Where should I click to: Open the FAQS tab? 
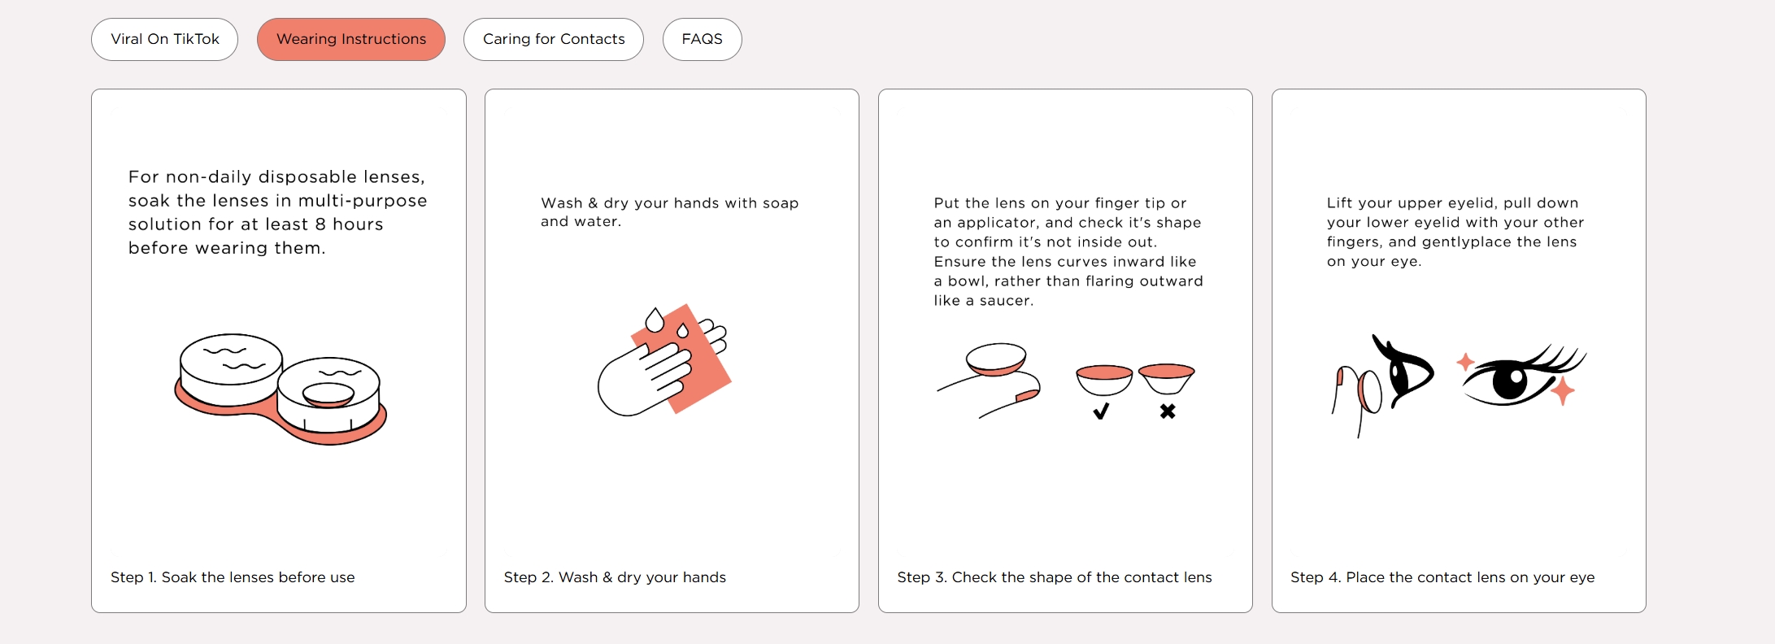[x=702, y=39]
